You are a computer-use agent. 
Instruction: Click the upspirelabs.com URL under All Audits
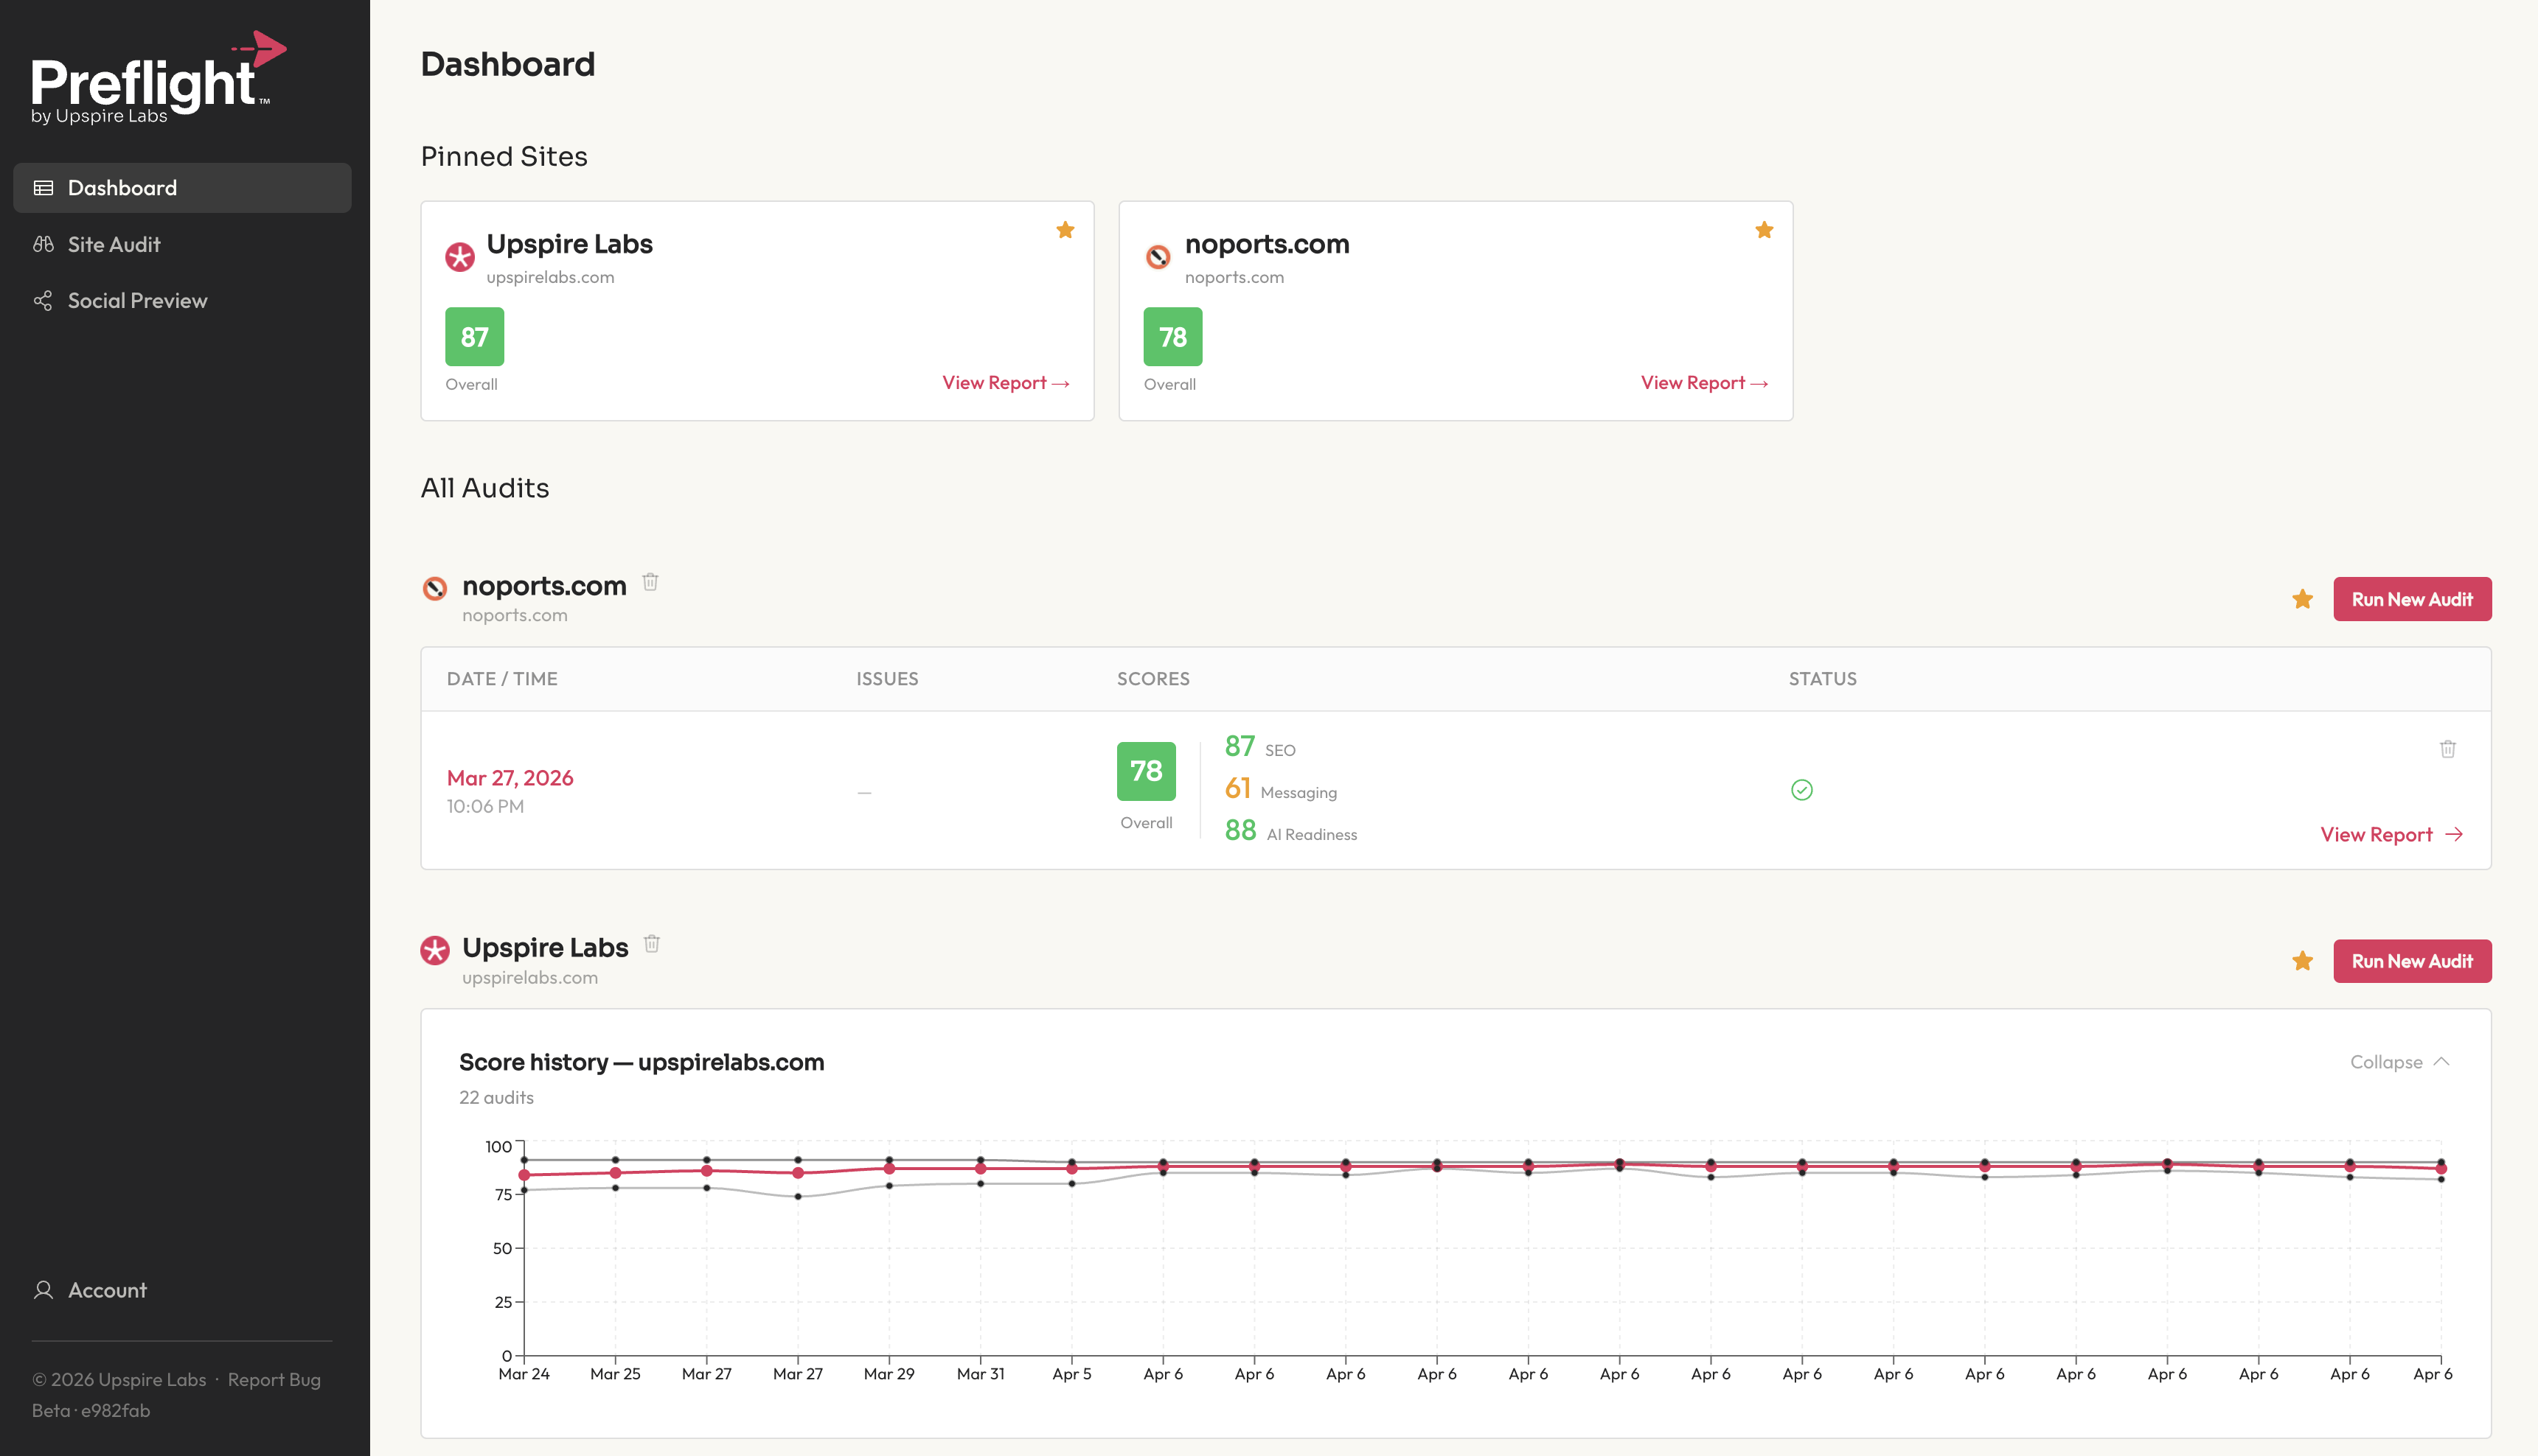click(x=530, y=978)
